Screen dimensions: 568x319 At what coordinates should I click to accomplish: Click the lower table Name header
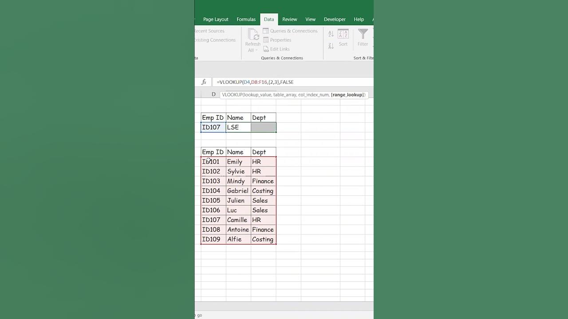point(238,152)
